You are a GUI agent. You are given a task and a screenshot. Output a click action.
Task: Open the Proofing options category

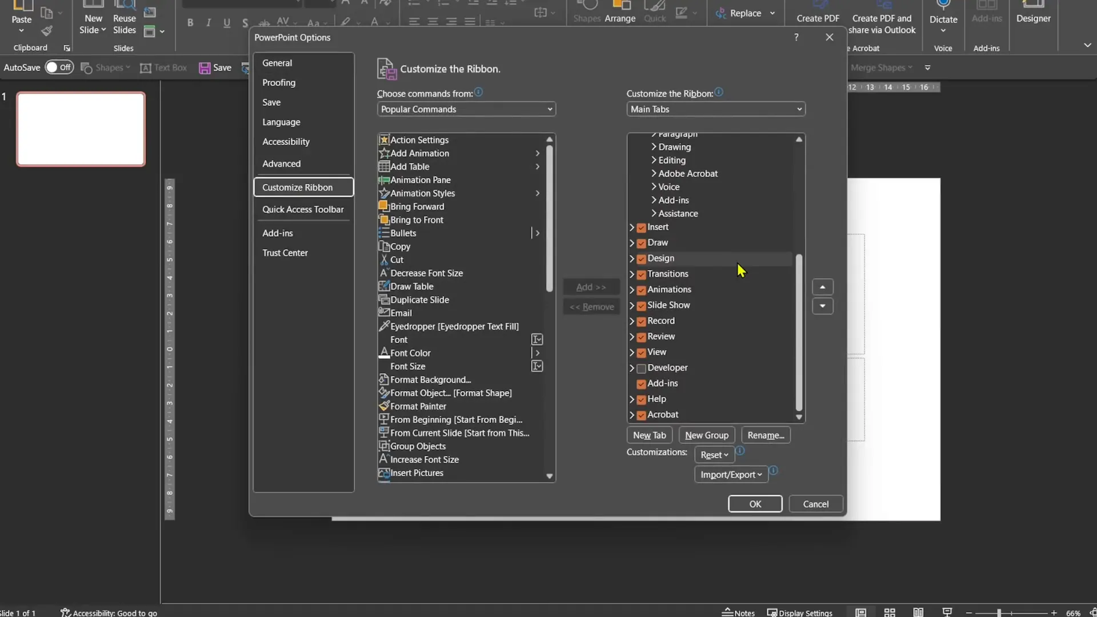pyautogui.click(x=303, y=83)
